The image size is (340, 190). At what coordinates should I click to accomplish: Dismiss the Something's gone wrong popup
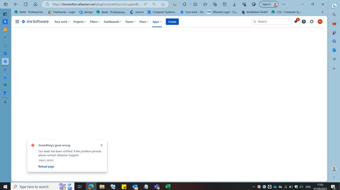(x=101, y=145)
